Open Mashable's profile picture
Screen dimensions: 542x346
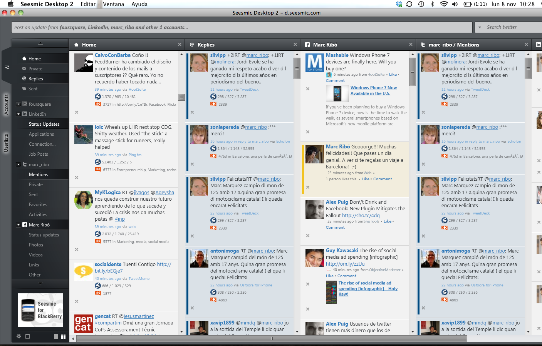point(315,63)
